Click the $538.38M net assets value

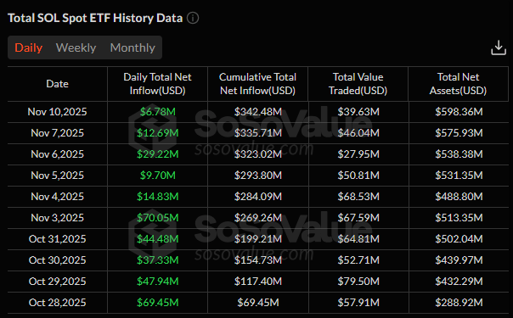459,154
